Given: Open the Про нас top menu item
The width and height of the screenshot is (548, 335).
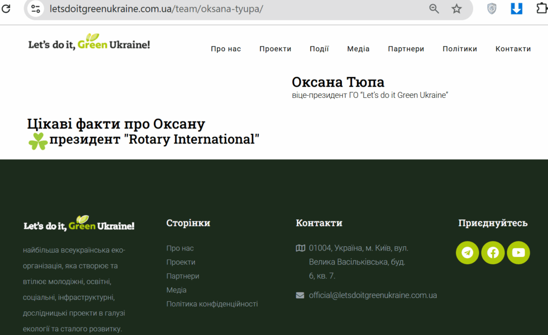Looking at the screenshot, I should 226,49.
